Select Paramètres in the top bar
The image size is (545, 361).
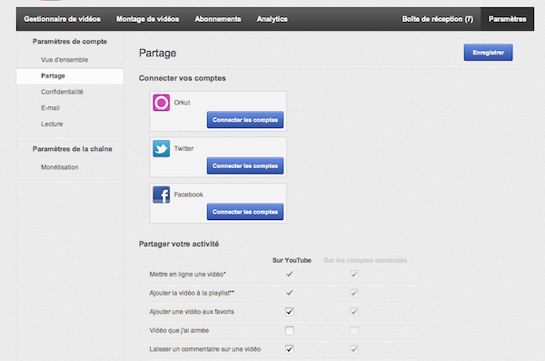(x=508, y=19)
